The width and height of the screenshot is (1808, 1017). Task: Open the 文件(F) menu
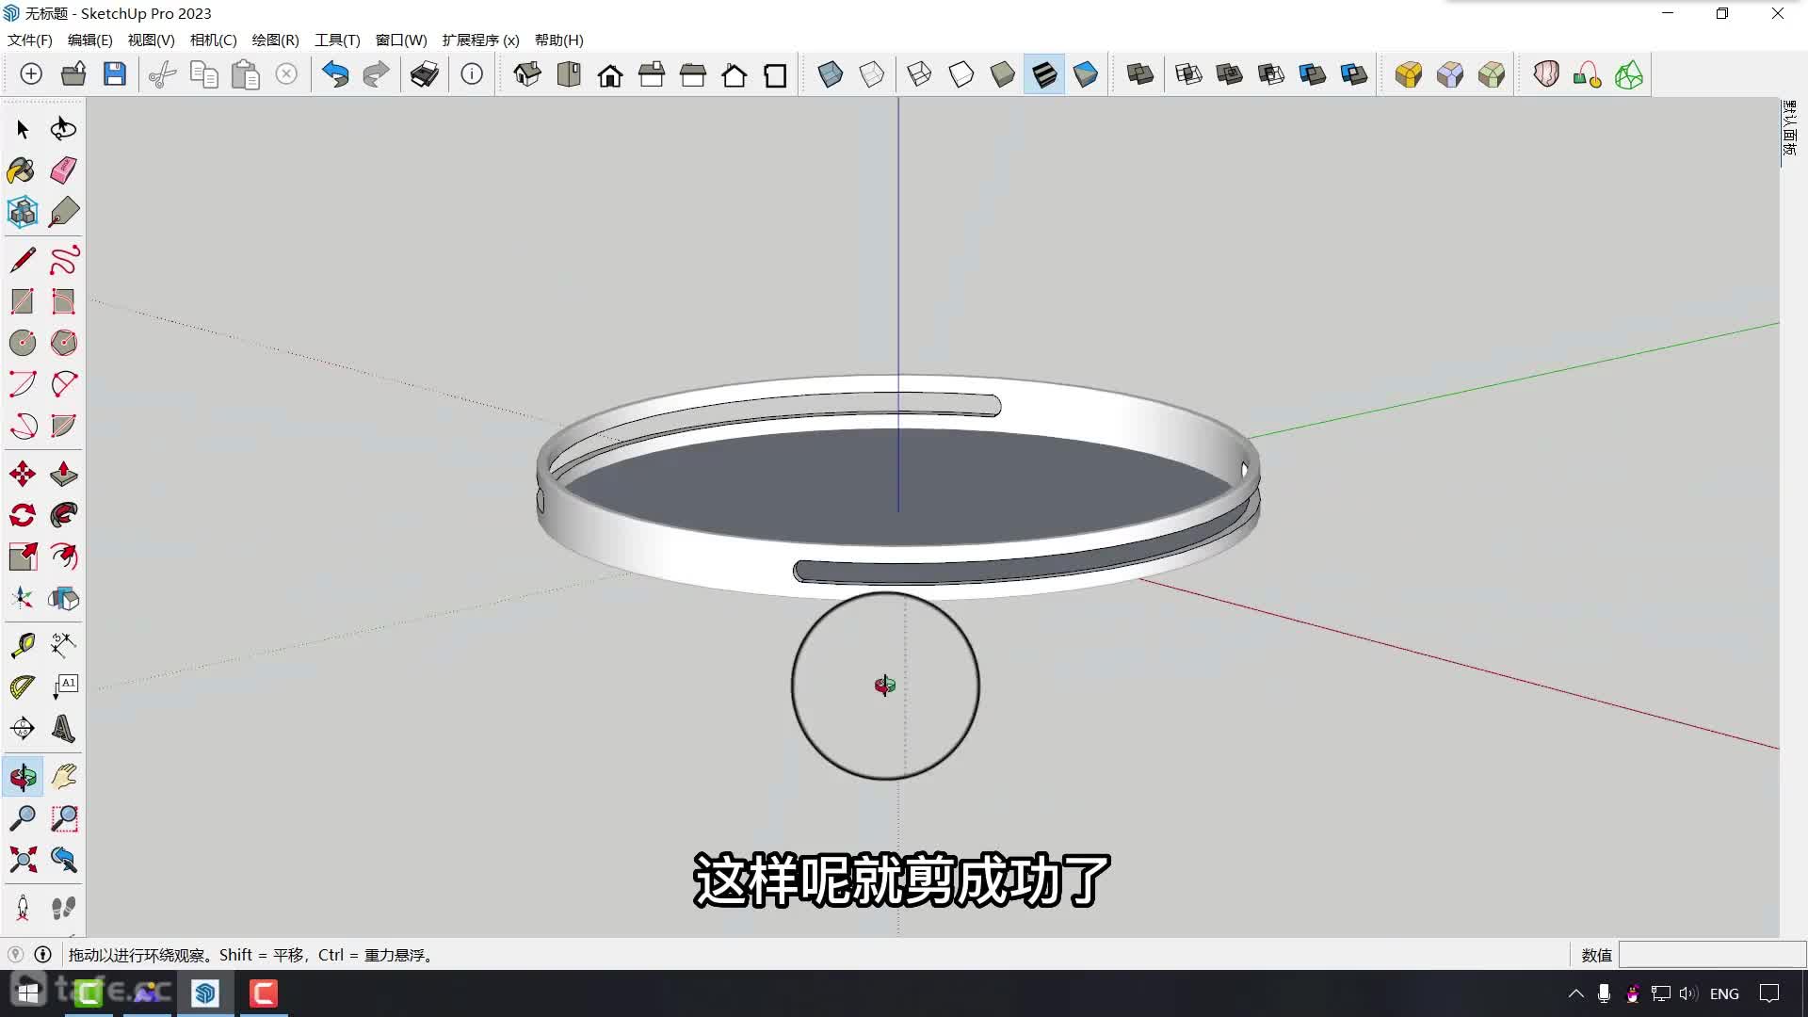point(30,40)
